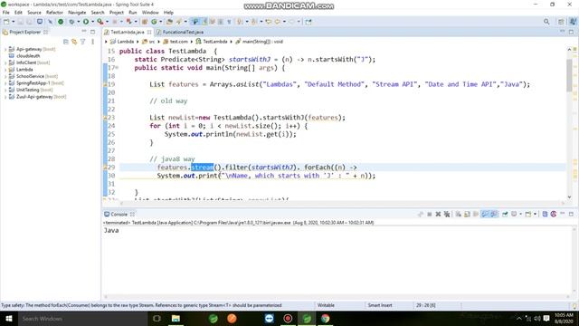Toggle Link with Editor in Project Explorer
The height and width of the screenshot is (326, 579).
pyautogui.click(x=74, y=42)
